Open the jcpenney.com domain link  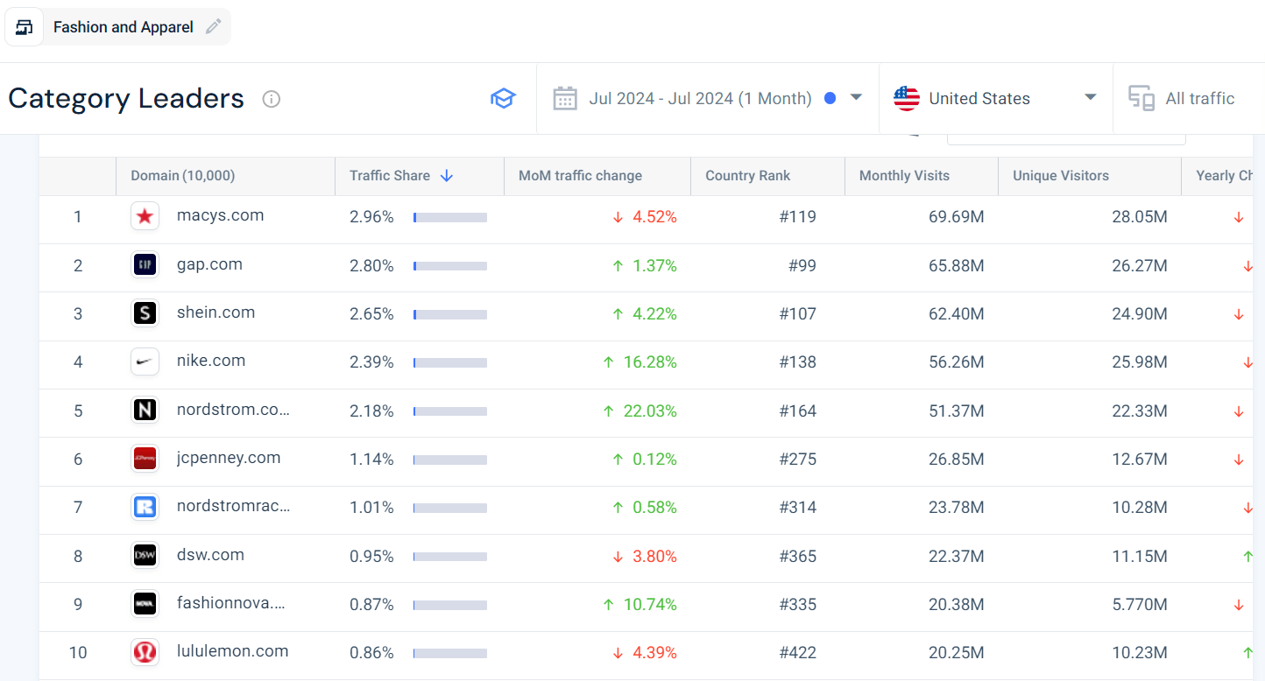pyautogui.click(x=228, y=458)
